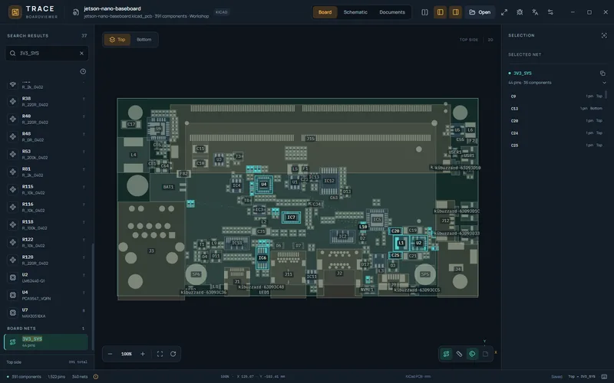Click the KICAD format badge

tap(221, 12)
